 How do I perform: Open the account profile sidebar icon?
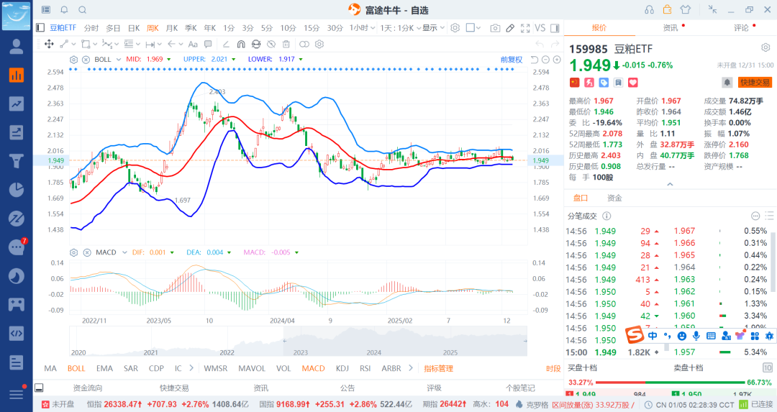(x=17, y=47)
